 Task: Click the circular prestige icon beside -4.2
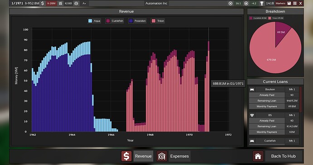[x=246, y=3]
